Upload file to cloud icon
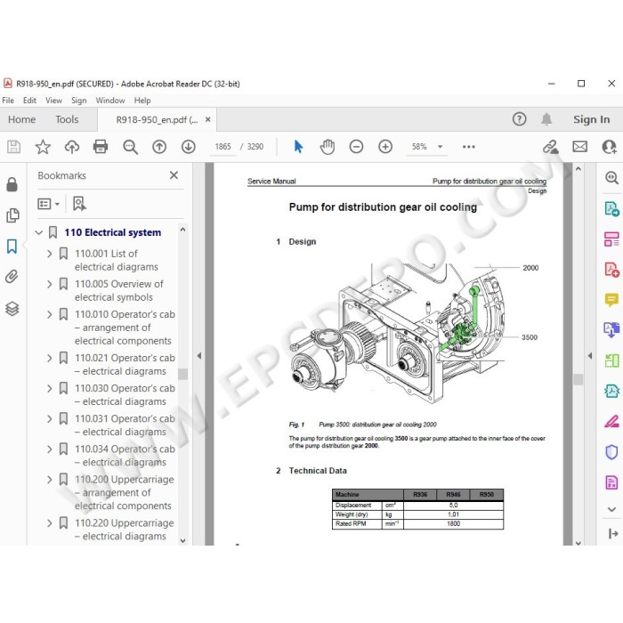 [72, 147]
